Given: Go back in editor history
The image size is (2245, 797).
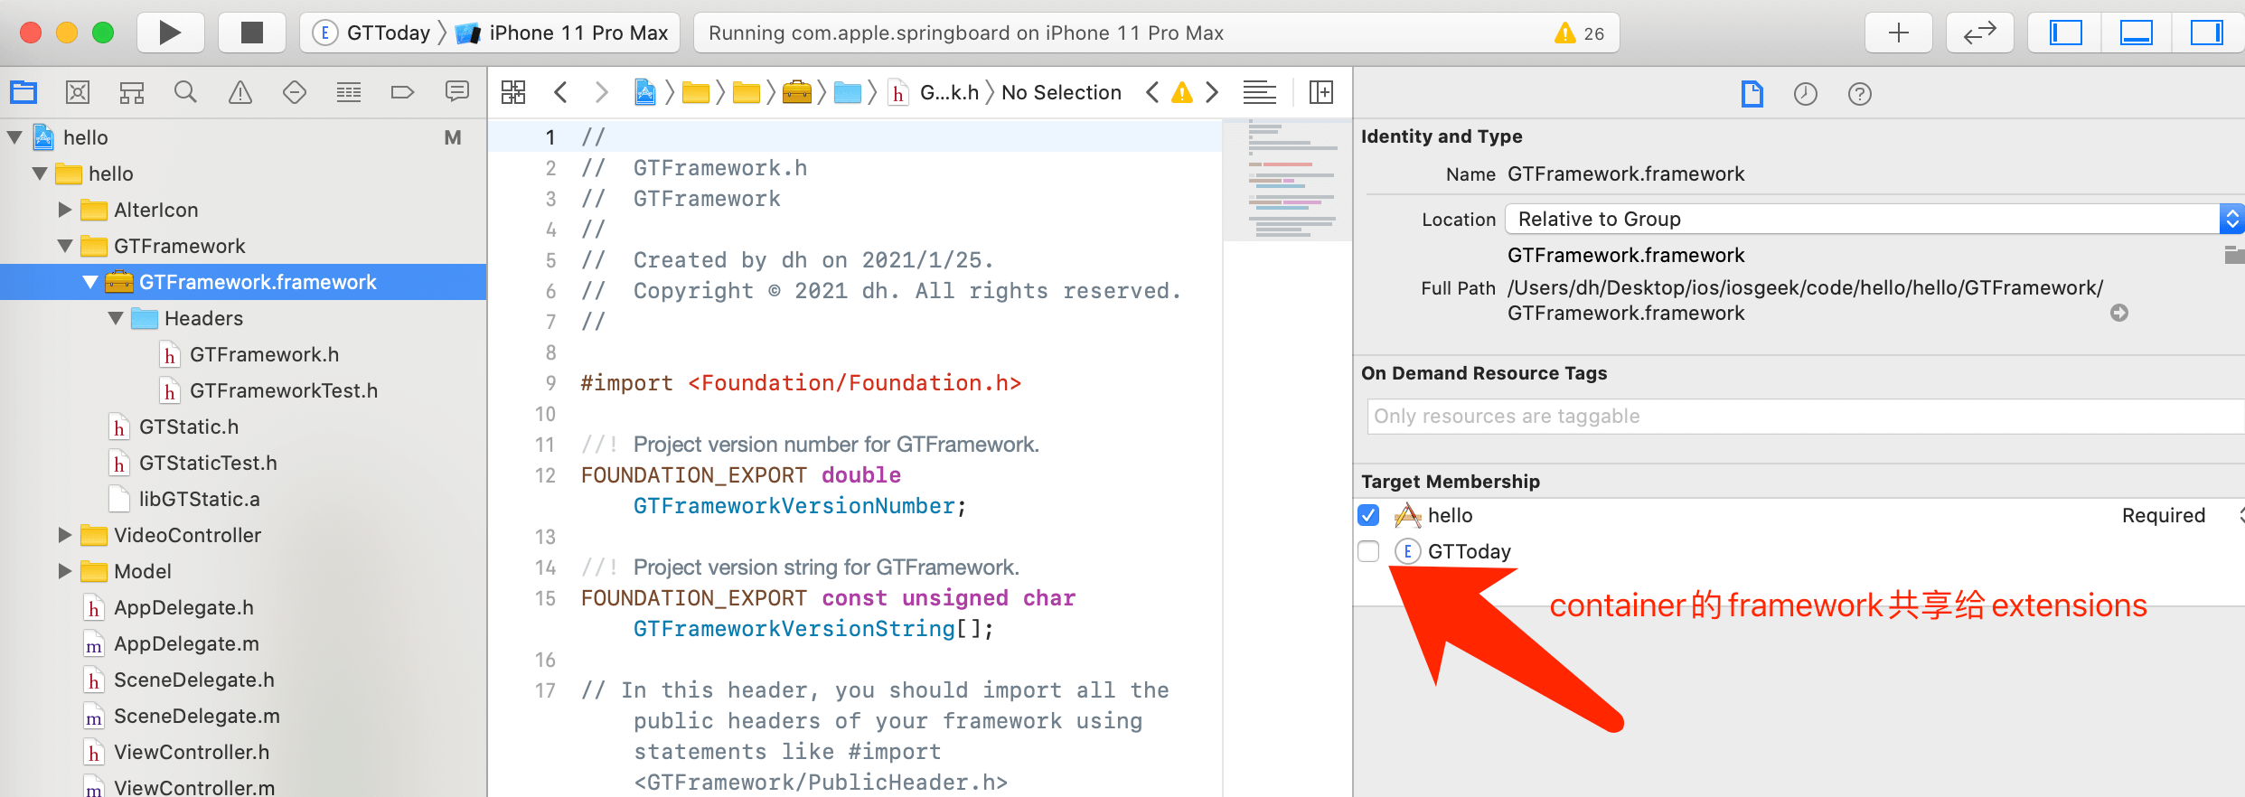Looking at the screenshot, I should [x=560, y=92].
